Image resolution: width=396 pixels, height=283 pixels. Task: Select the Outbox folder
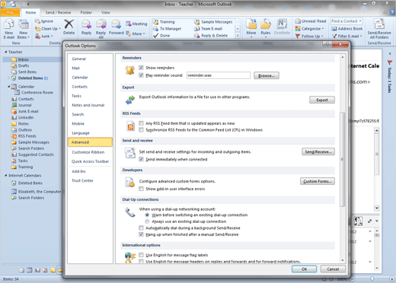(25, 130)
